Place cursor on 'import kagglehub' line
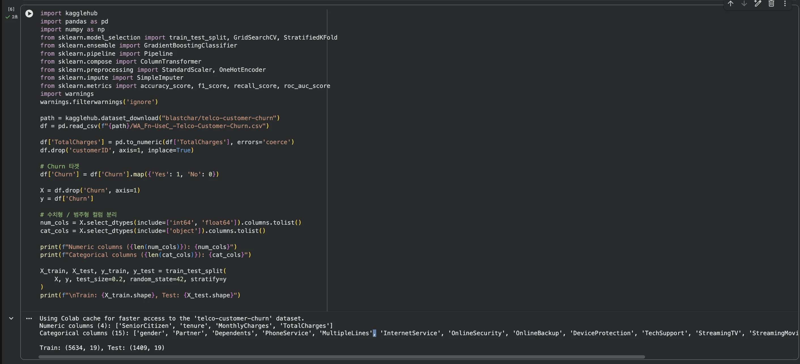The height and width of the screenshot is (364, 800). pyautogui.click(x=69, y=13)
